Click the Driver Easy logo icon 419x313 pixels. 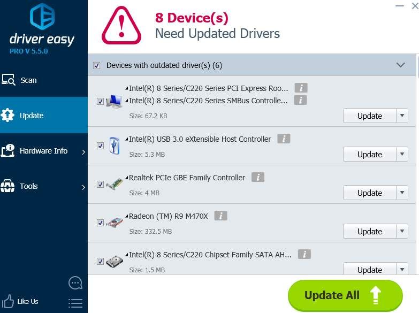pyautogui.click(x=42, y=17)
